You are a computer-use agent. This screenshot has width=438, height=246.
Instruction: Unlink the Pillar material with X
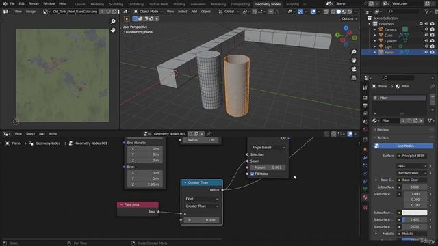(422, 120)
